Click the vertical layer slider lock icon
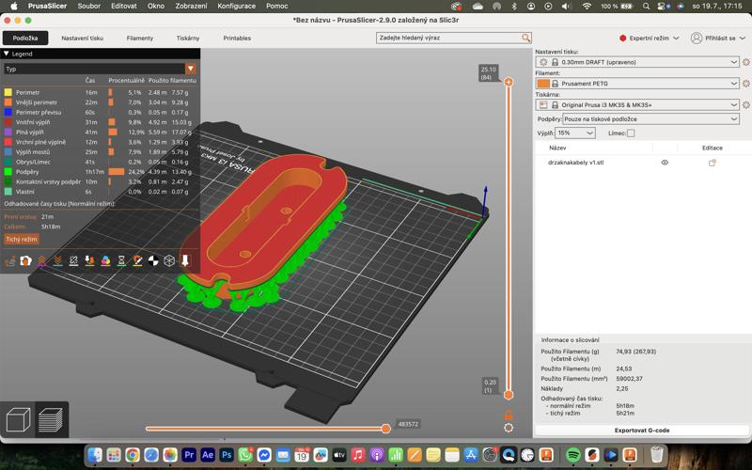The width and height of the screenshot is (752, 470). tap(509, 414)
